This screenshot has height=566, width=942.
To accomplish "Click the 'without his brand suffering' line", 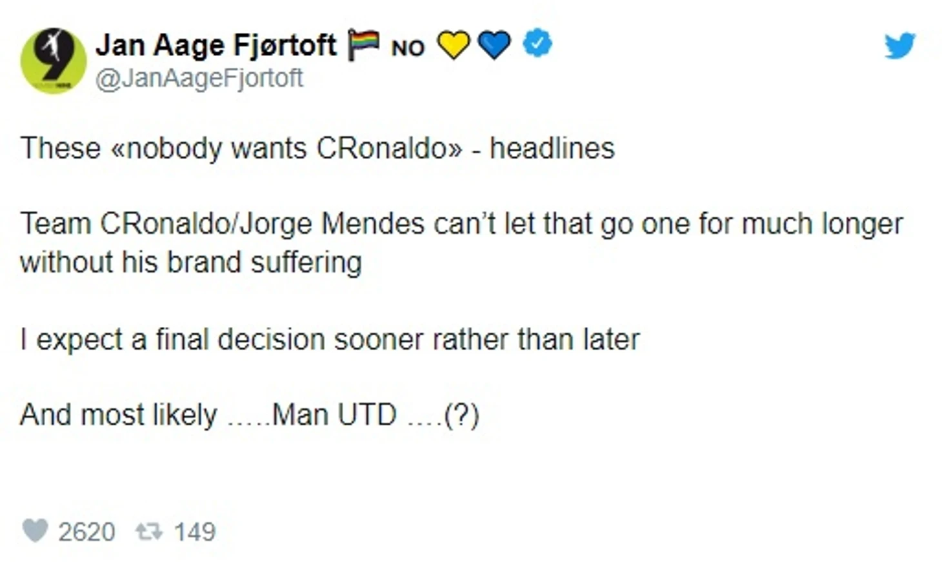I will click(191, 262).
